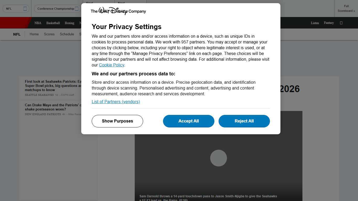Open the Full Scoreboard link
The height and width of the screenshot is (201, 358).
click(346, 8)
